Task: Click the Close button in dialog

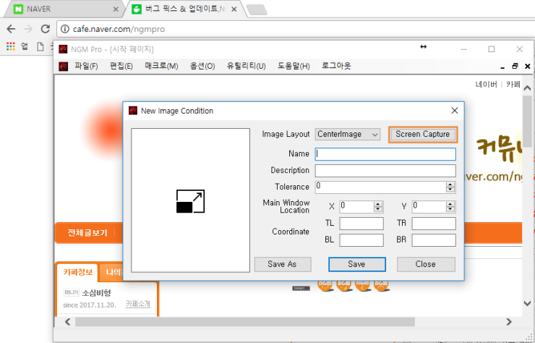Action: click(426, 264)
